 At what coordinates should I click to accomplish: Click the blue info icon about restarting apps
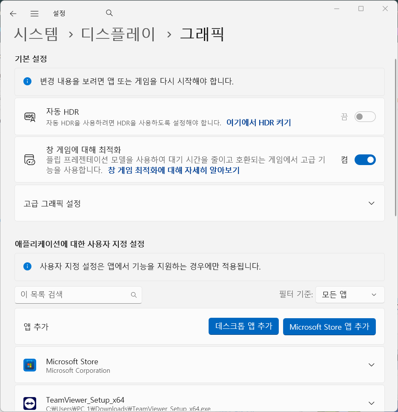point(27,81)
